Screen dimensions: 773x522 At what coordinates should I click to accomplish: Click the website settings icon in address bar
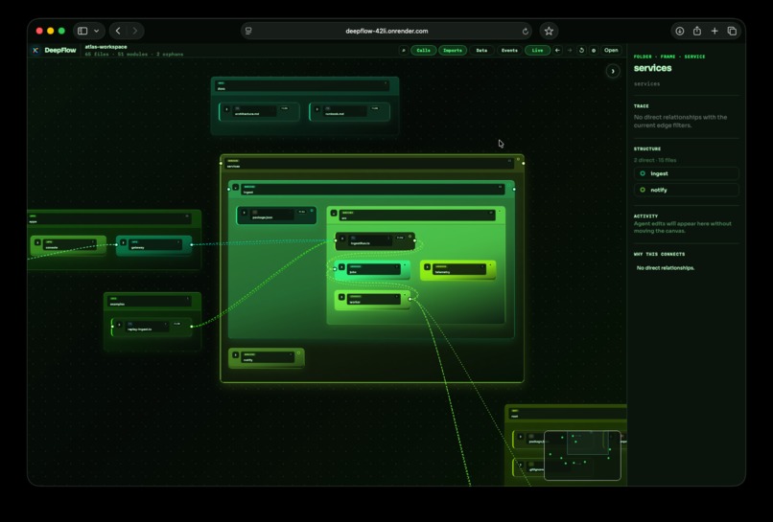248,31
